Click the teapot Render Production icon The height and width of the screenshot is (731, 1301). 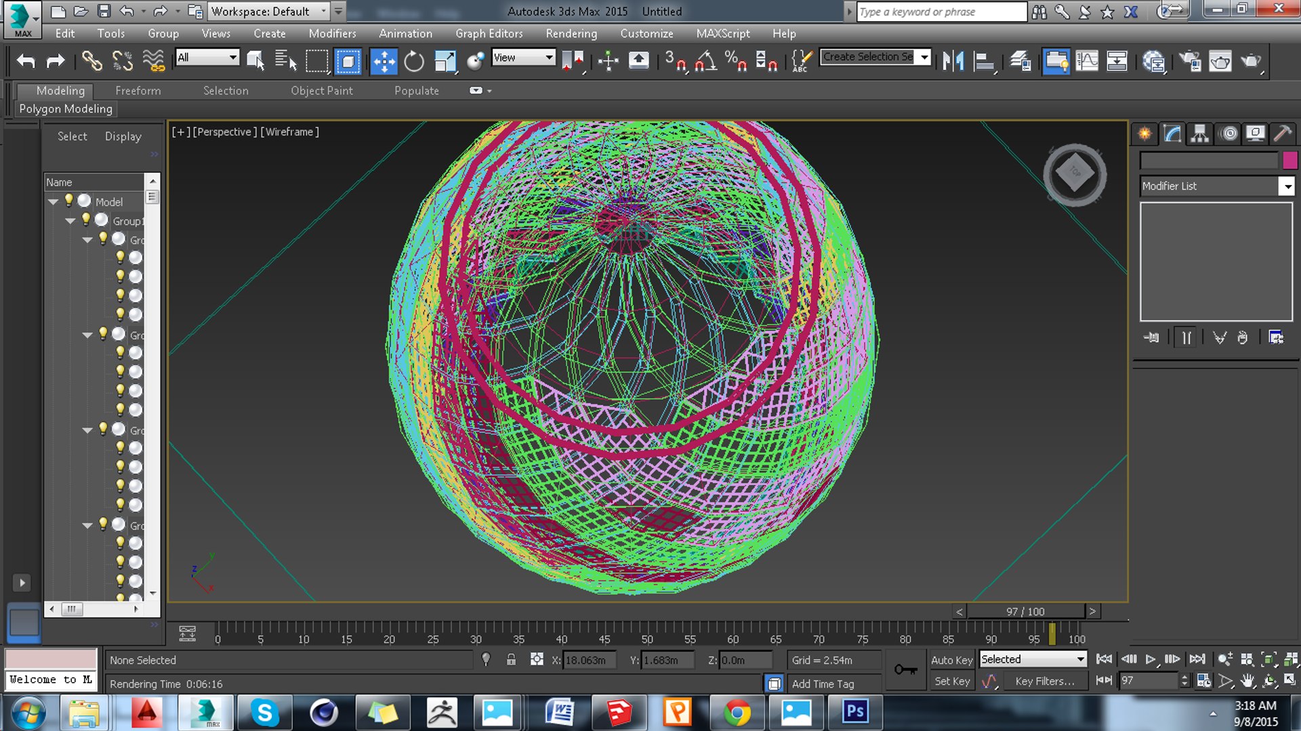coord(1251,61)
